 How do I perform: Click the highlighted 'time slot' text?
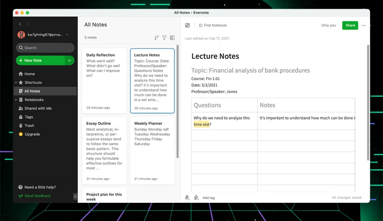coord(202,124)
